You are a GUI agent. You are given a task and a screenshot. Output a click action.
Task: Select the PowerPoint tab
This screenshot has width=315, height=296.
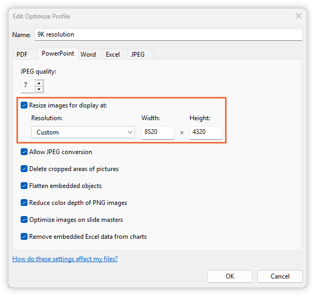coord(58,53)
